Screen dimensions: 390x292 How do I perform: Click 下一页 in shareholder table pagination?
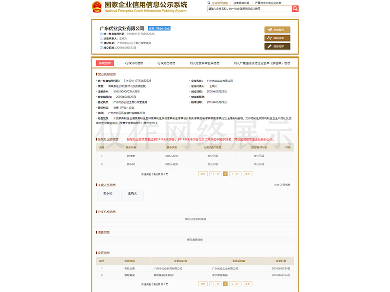(235, 174)
